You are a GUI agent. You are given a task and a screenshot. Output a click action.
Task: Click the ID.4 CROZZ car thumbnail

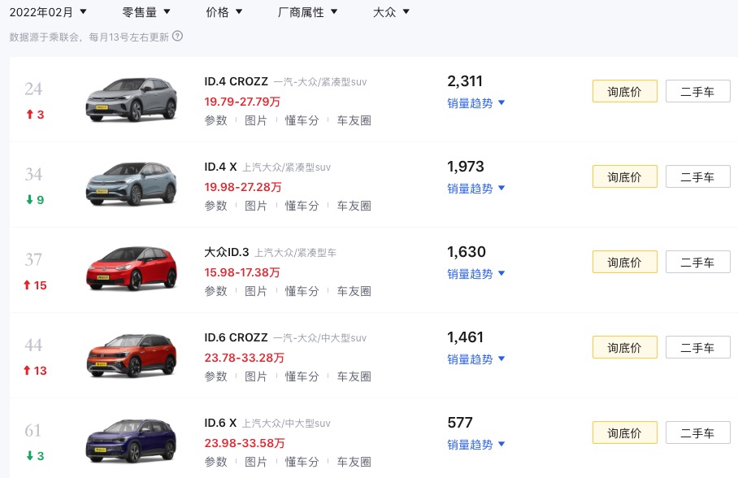132,99
